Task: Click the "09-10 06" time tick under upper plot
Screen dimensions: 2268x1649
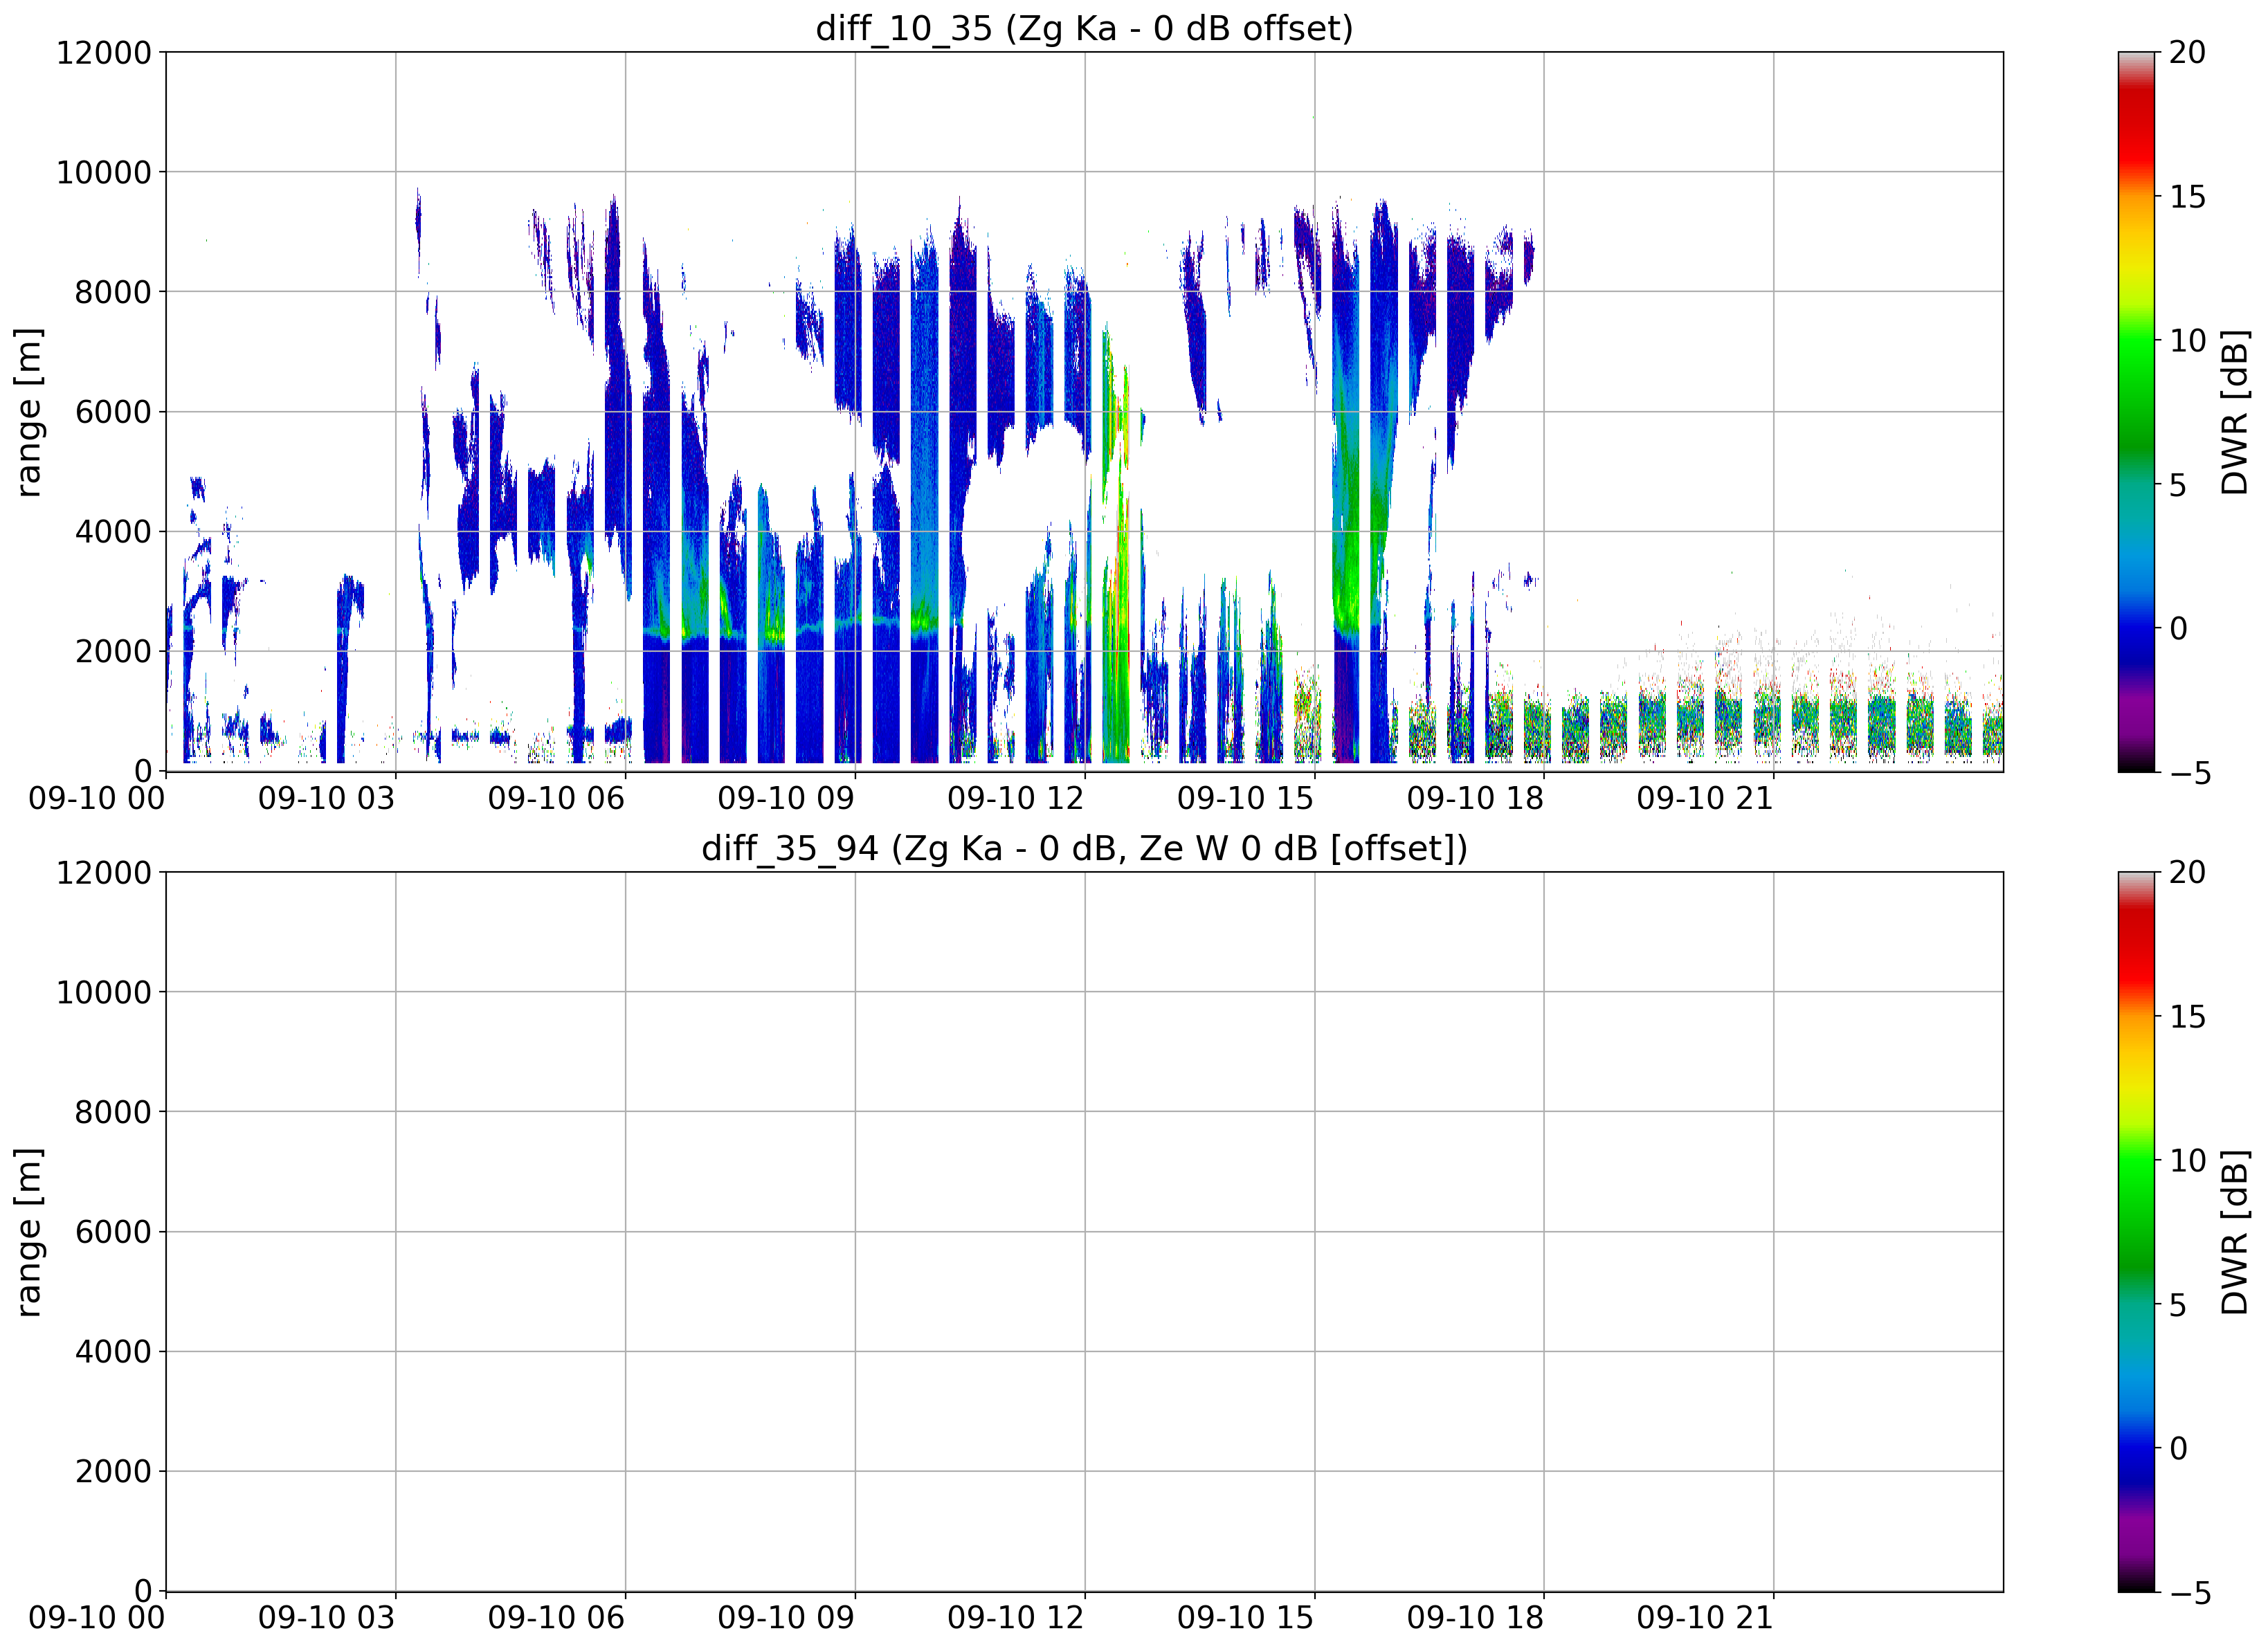Action: (x=557, y=798)
